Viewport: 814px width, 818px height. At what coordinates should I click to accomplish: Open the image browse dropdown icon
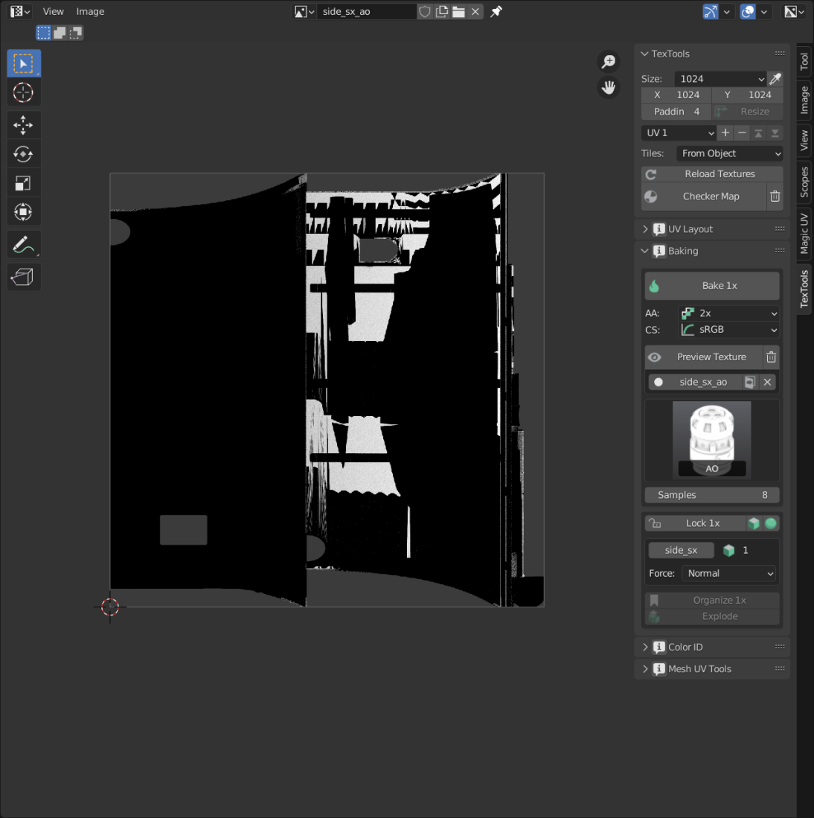[304, 11]
